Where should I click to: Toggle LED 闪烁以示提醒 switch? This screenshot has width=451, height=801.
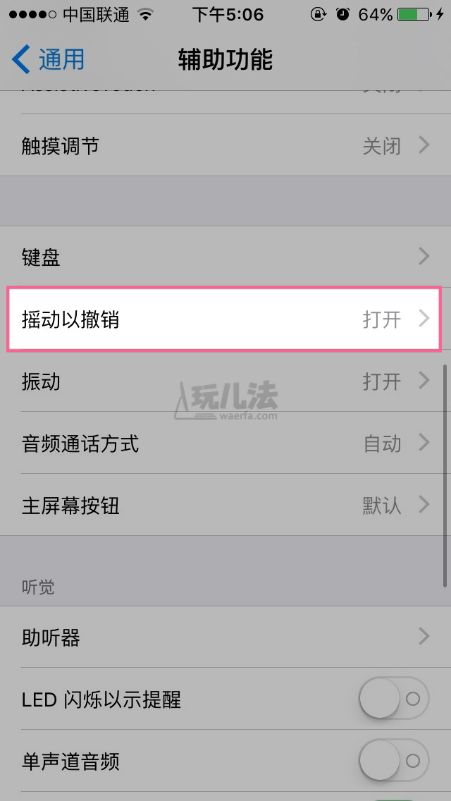point(394,698)
